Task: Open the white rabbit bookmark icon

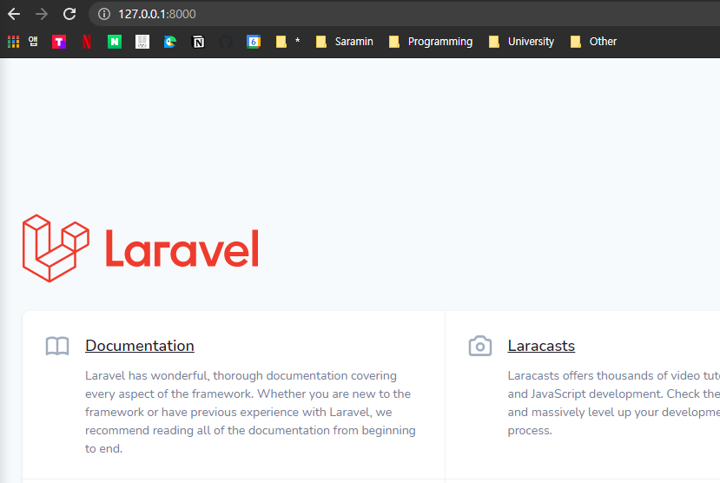Action: pyautogui.click(x=142, y=42)
